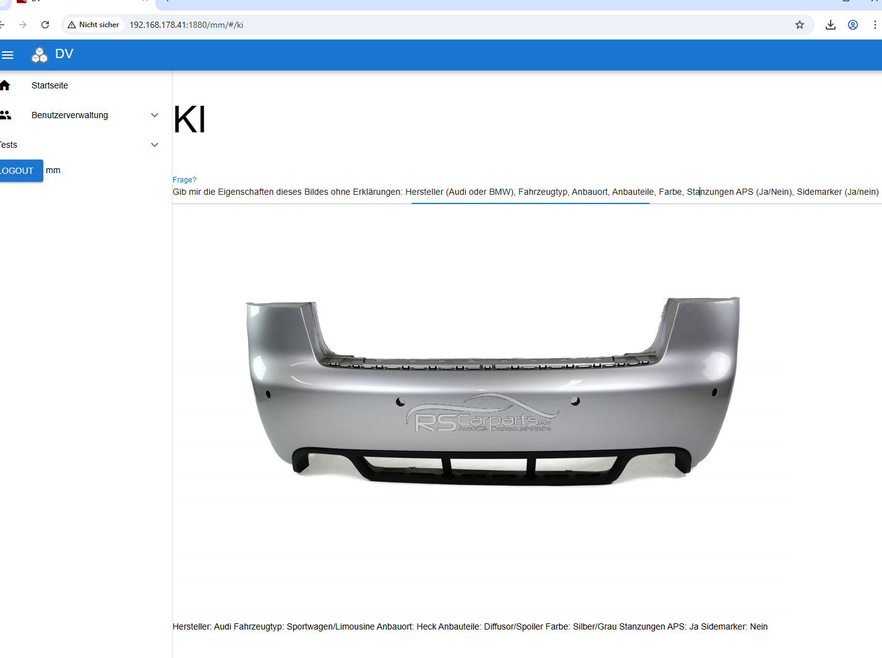Screen dimensions: 882x658
Task: Click the users icon beside Benutzerverwaltung
Action: point(6,115)
